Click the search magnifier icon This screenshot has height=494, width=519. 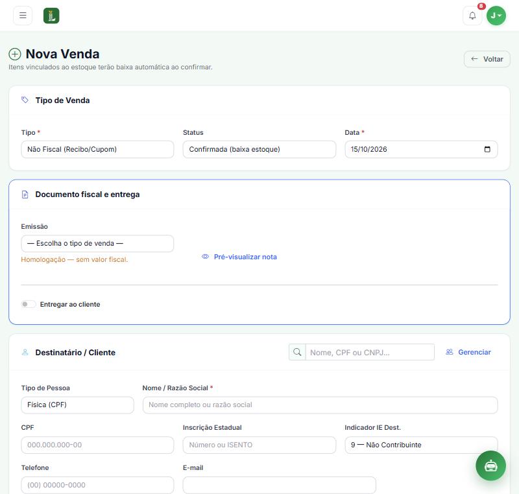297,352
